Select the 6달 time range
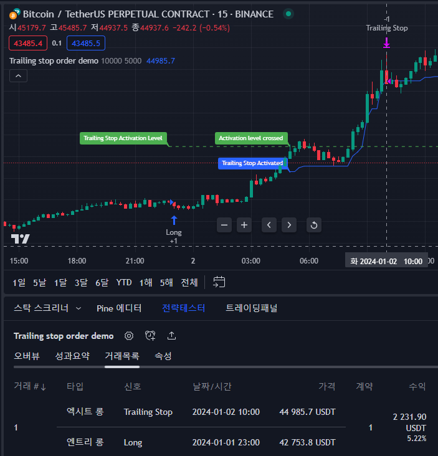Screen dimensions: 438x456 click(x=102, y=282)
